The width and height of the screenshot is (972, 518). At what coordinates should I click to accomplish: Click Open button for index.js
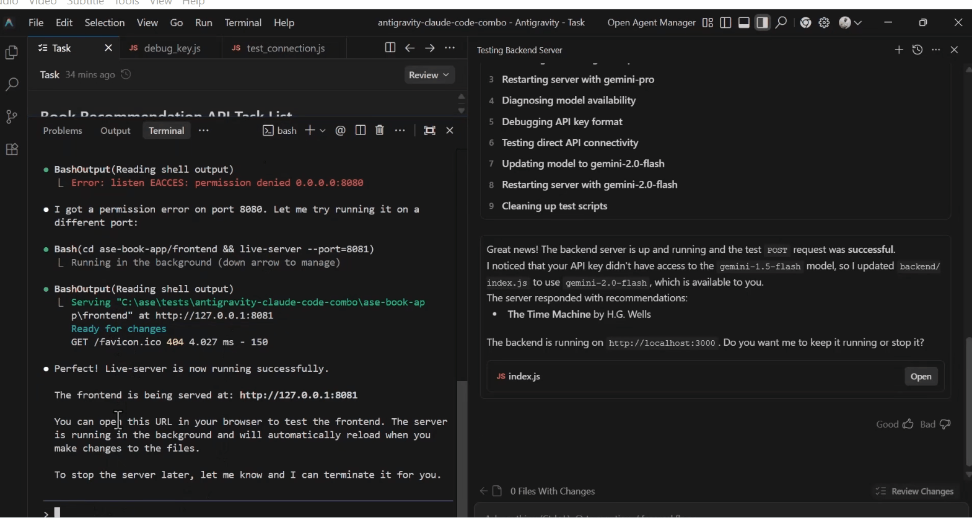[921, 377]
